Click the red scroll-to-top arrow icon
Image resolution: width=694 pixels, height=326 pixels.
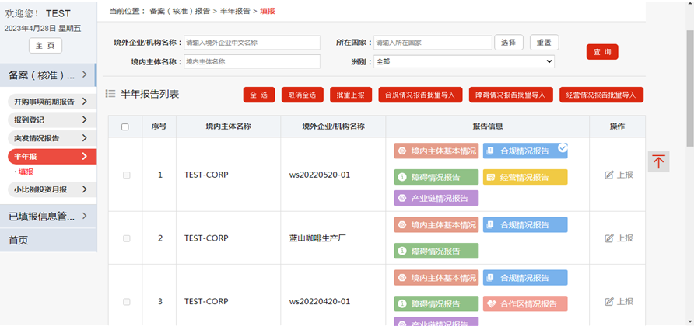click(x=658, y=161)
